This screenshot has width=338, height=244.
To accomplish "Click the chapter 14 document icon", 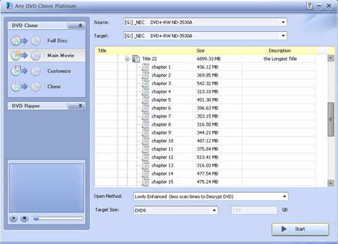I will click(145, 174).
